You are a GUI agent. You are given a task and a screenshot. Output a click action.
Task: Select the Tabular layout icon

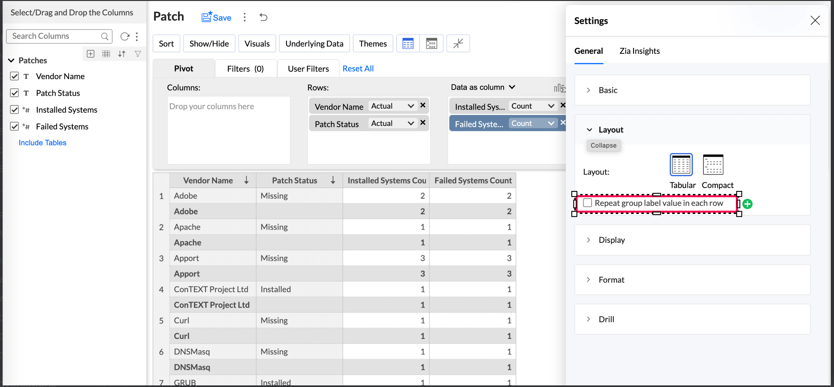coord(680,165)
